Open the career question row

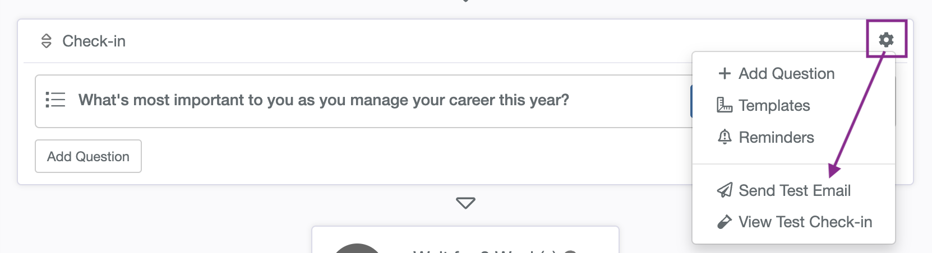coord(364,101)
